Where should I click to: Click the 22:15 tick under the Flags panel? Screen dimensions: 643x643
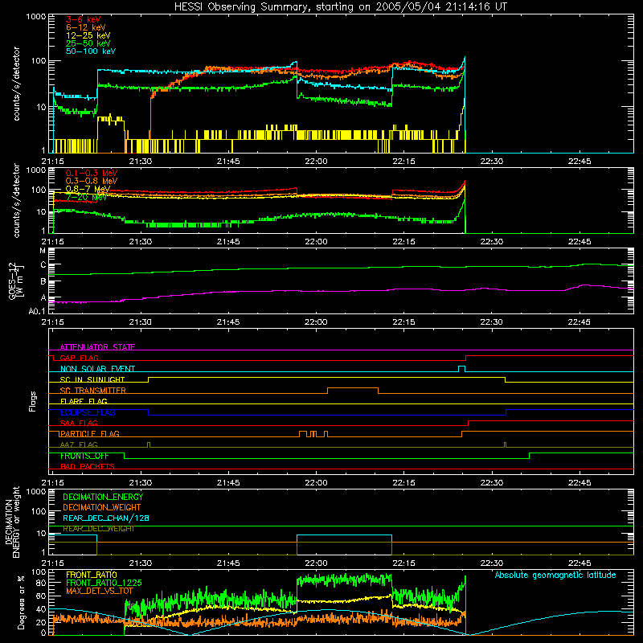pyautogui.click(x=404, y=483)
